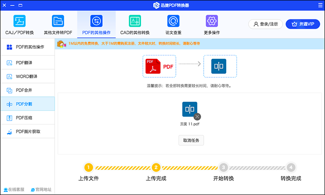The width and height of the screenshot is (325, 195).
Task: Select the 其他文件转PDF icon
Action: pyautogui.click(x=58, y=21)
